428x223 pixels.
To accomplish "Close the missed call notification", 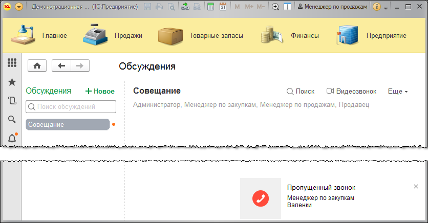I will [x=416, y=187].
